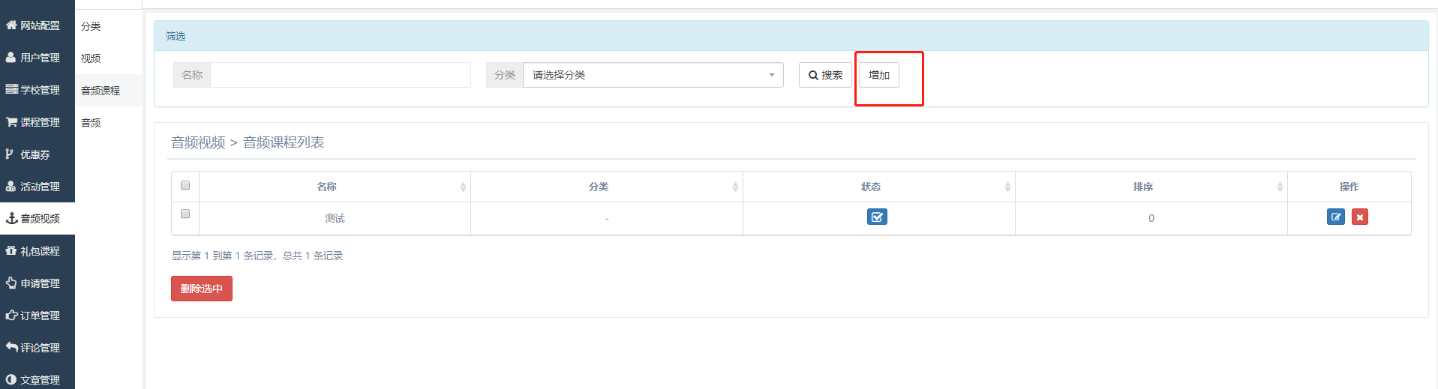This screenshot has width=1438, height=389.
Task: Click the blue edit icon for 测试
Action: click(x=1335, y=217)
